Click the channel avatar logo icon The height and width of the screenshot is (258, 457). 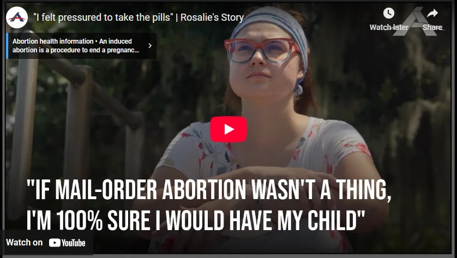17,17
